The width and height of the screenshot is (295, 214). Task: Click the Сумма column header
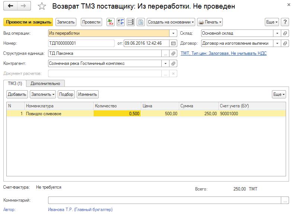point(199,106)
